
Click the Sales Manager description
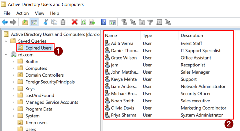coord(195,72)
